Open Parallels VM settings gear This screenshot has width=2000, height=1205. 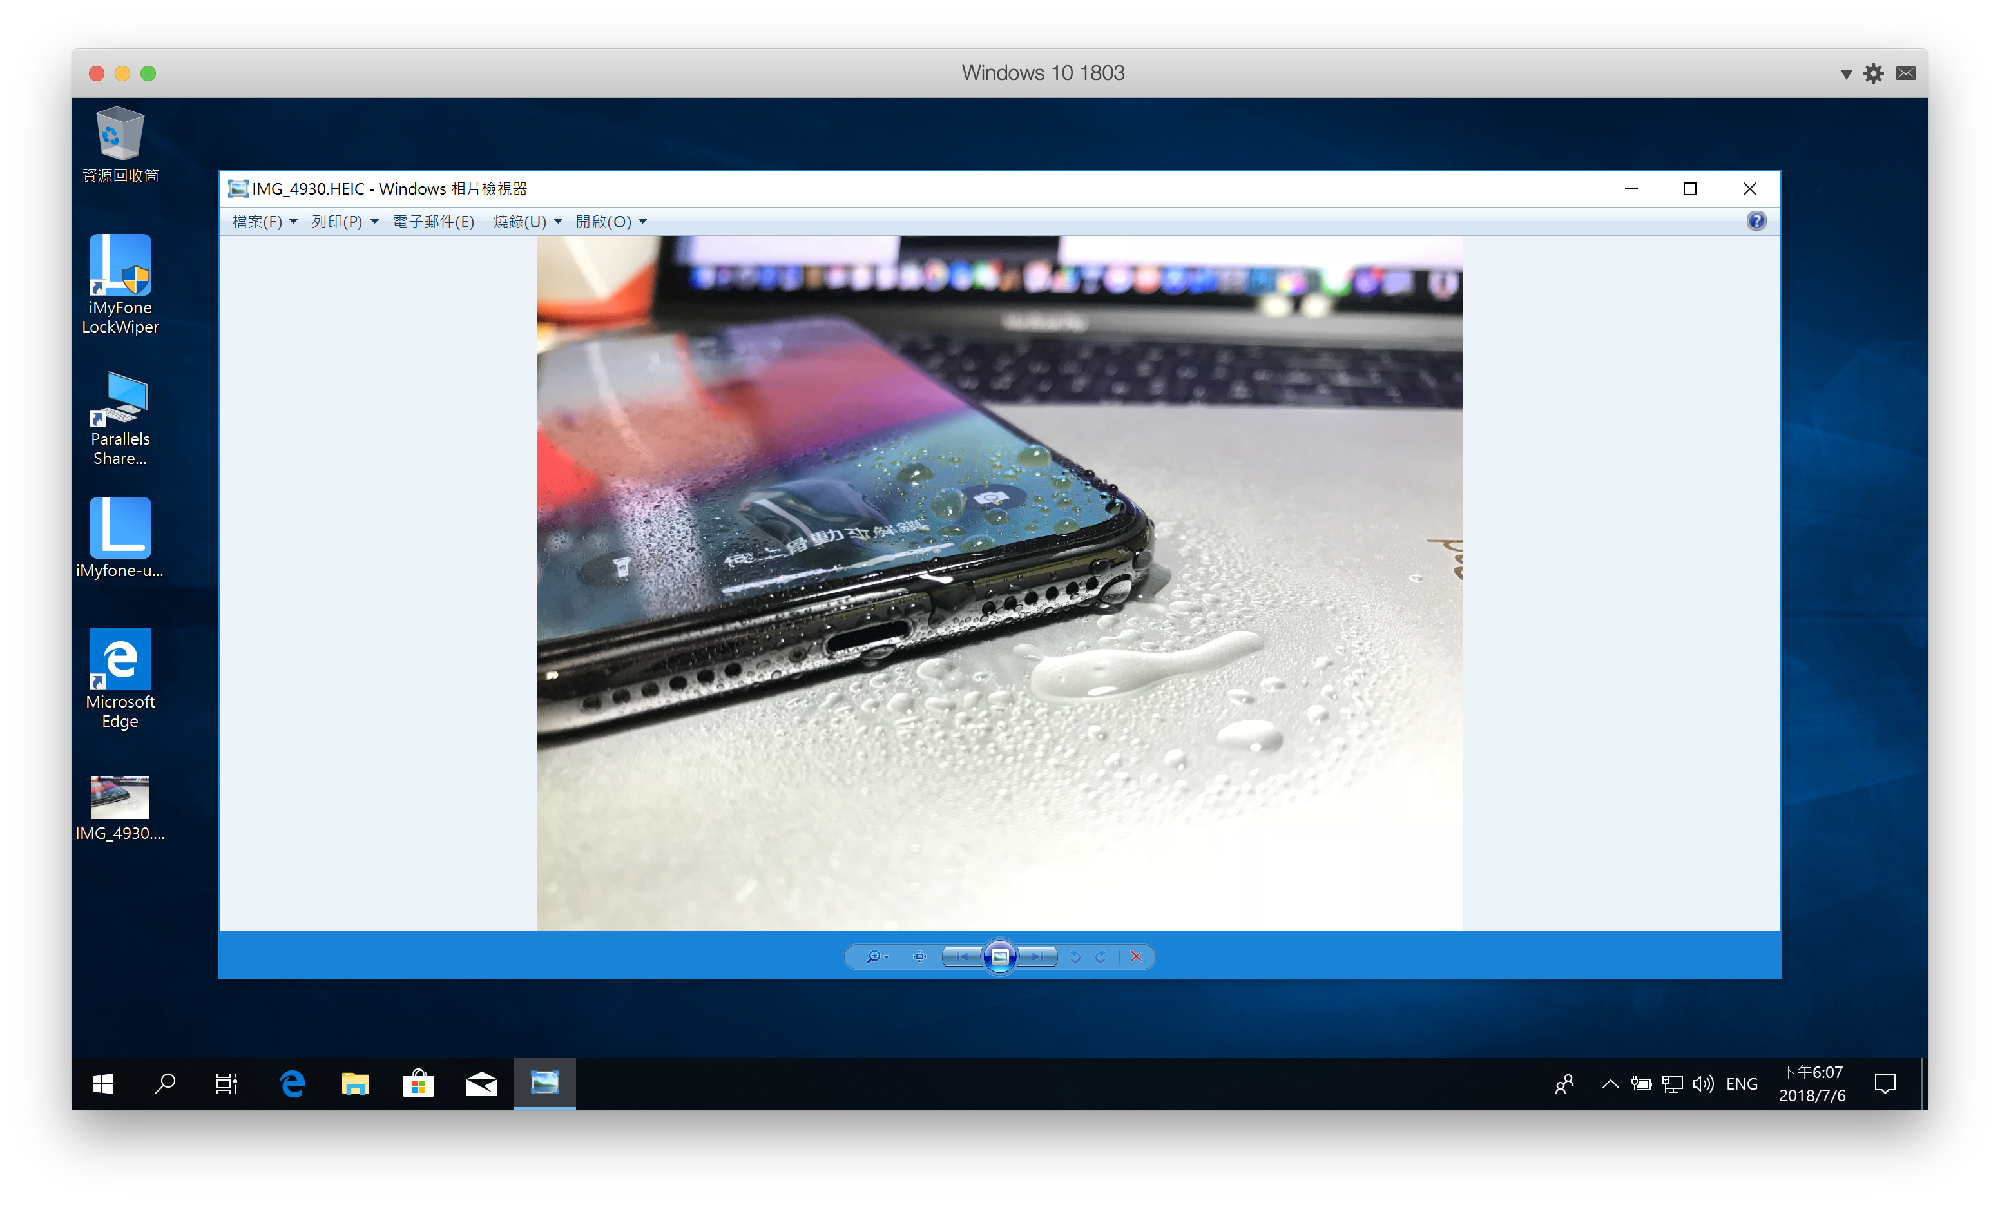pos(1873,74)
